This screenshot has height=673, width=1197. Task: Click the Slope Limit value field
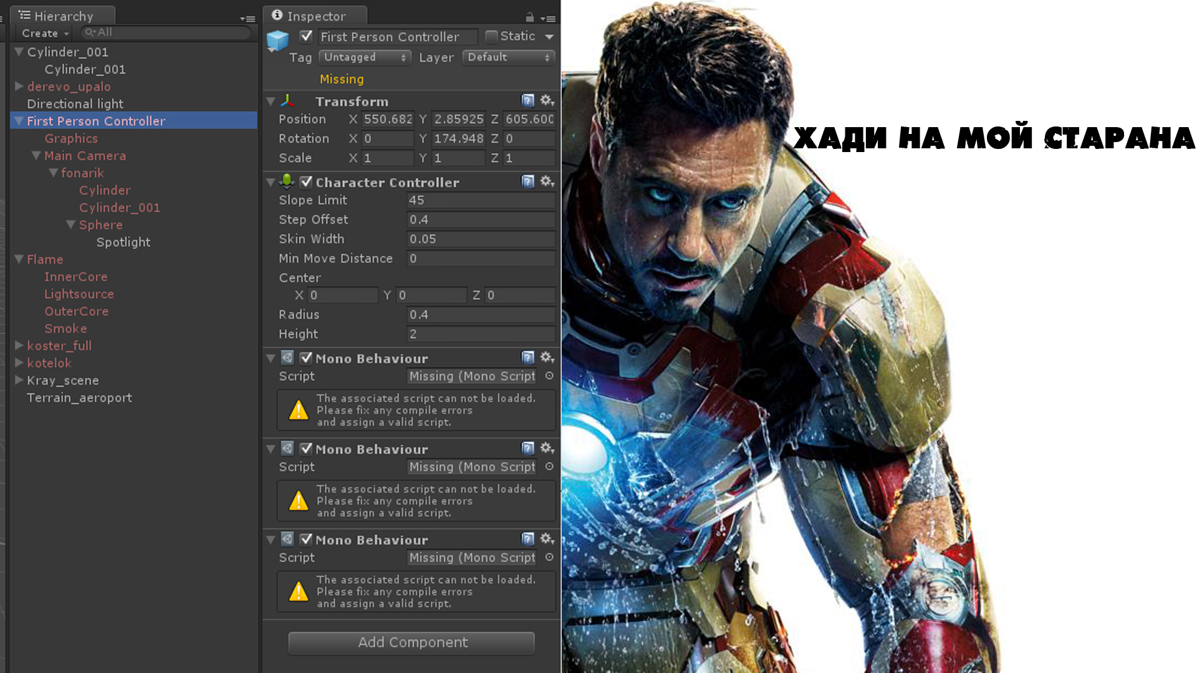(480, 200)
